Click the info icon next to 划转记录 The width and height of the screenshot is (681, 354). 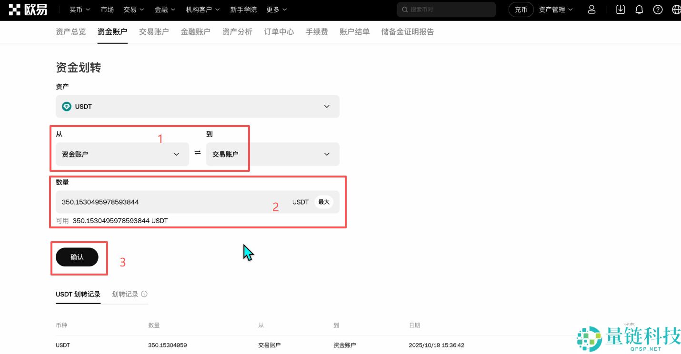point(144,294)
